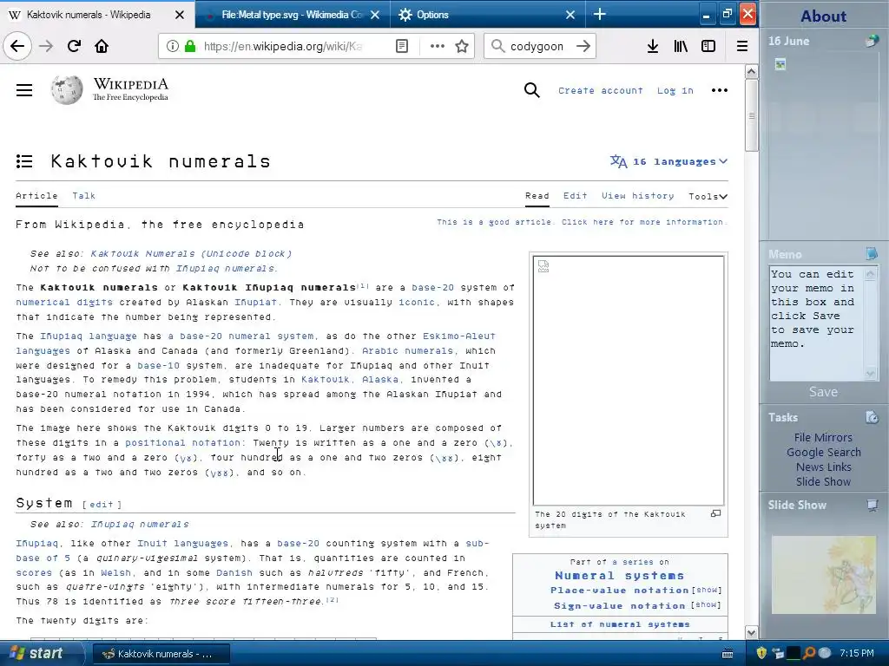Follow the base-20 link in first paragraph

[x=432, y=288]
